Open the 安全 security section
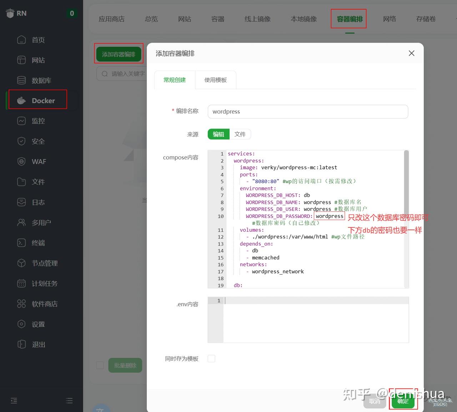This screenshot has height=412, width=457. [38, 141]
